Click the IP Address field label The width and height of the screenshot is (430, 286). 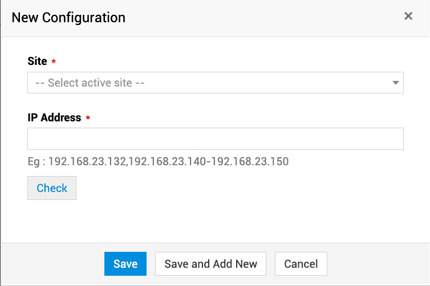pyautogui.click(x=54, y=117)
